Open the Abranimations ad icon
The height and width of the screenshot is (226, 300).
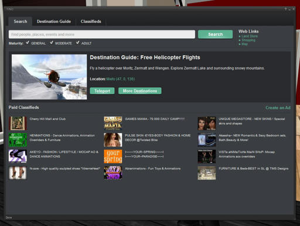pyautogui.click(x=113, y=173)
